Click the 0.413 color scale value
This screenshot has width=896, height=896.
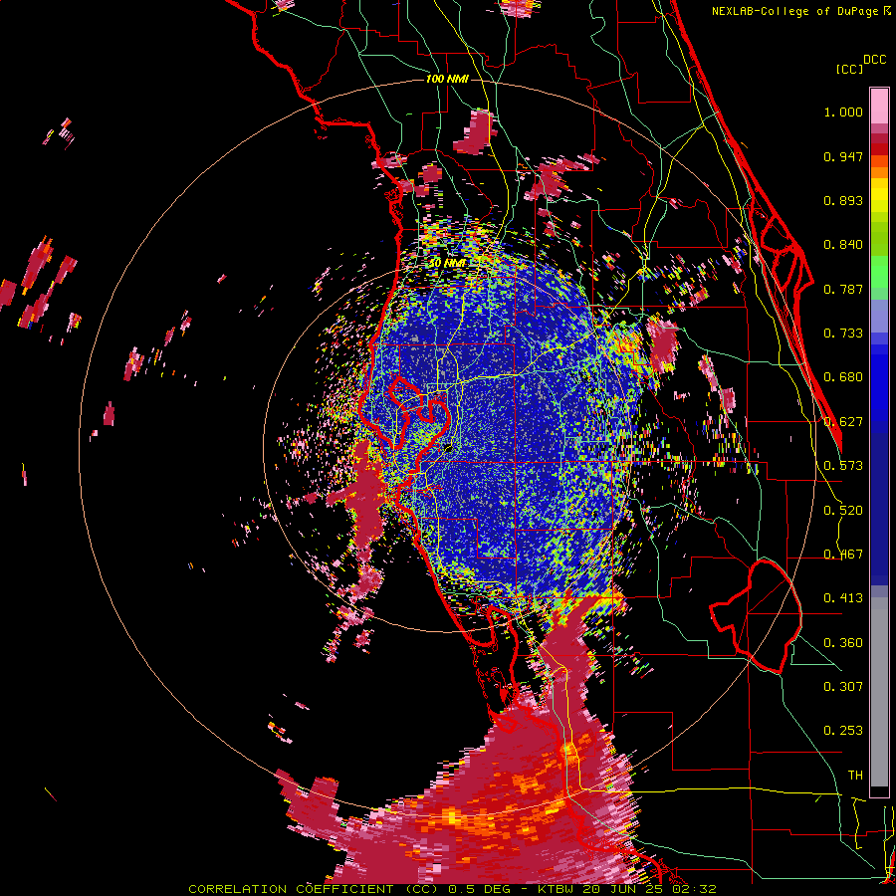[x=843, y=598]
